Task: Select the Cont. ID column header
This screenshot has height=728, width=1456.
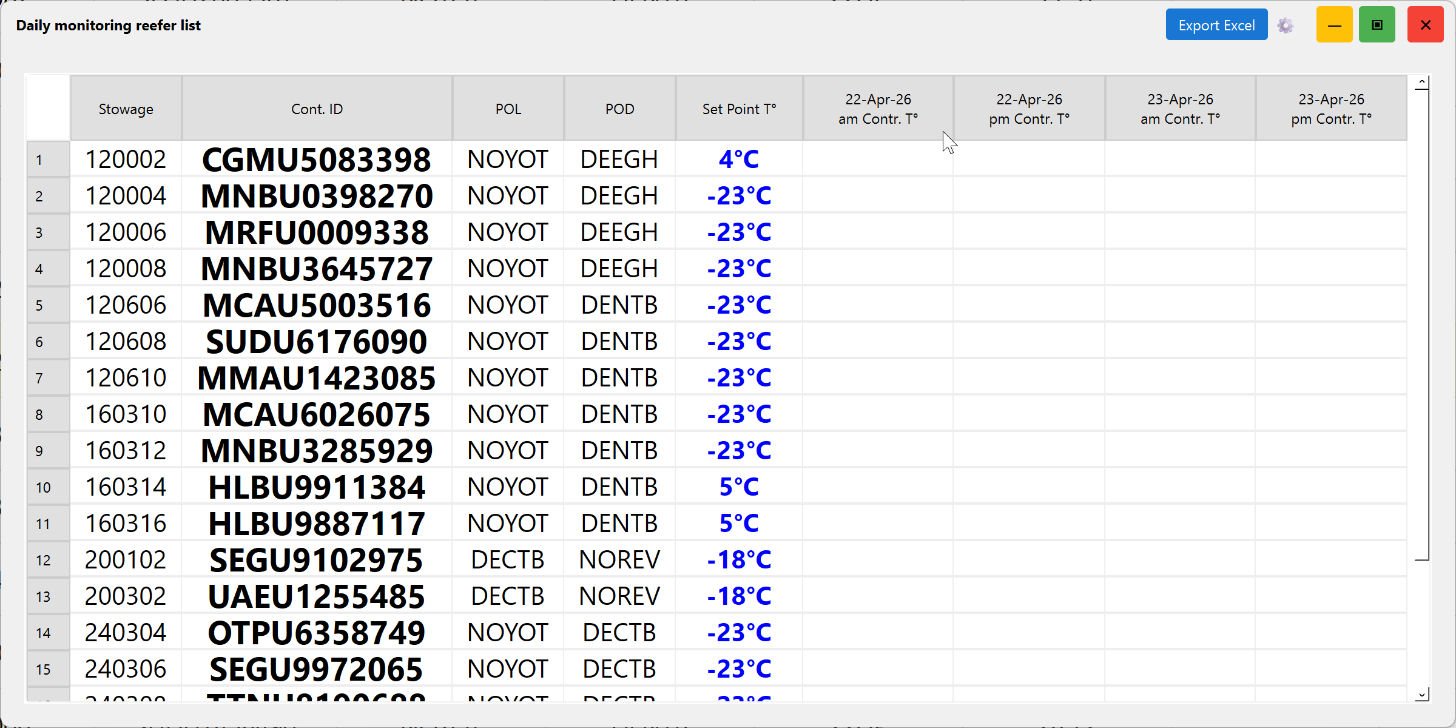Action: (x=317, y=109)
